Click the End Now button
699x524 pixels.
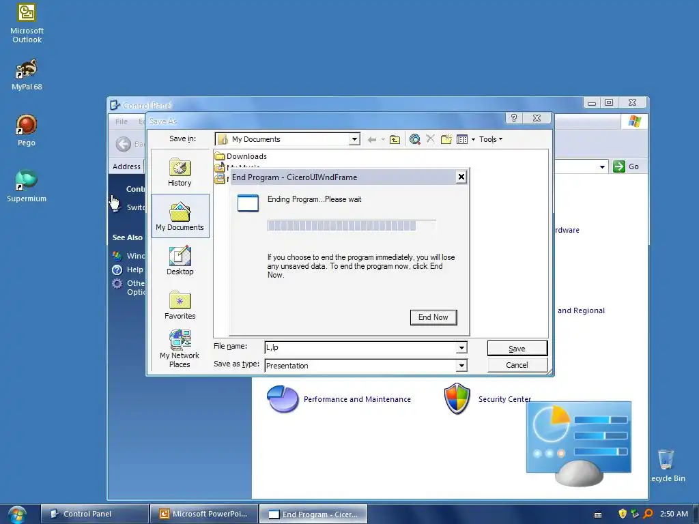click(x=433, y=317)
